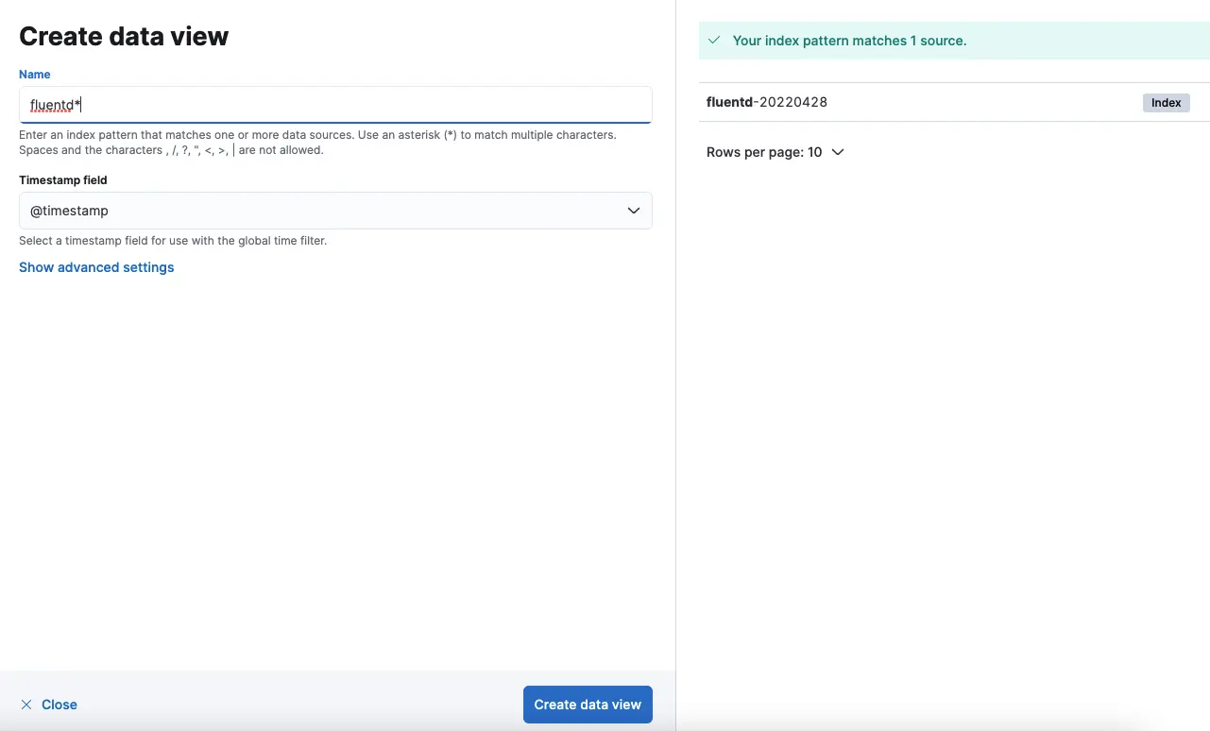Screen dimensions: 1210x731
Task: Click the Timestamp field label
Action: click(x=63, y=180)
